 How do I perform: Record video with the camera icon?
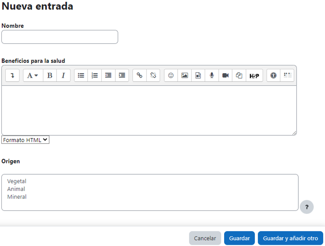tap(226, 75)
